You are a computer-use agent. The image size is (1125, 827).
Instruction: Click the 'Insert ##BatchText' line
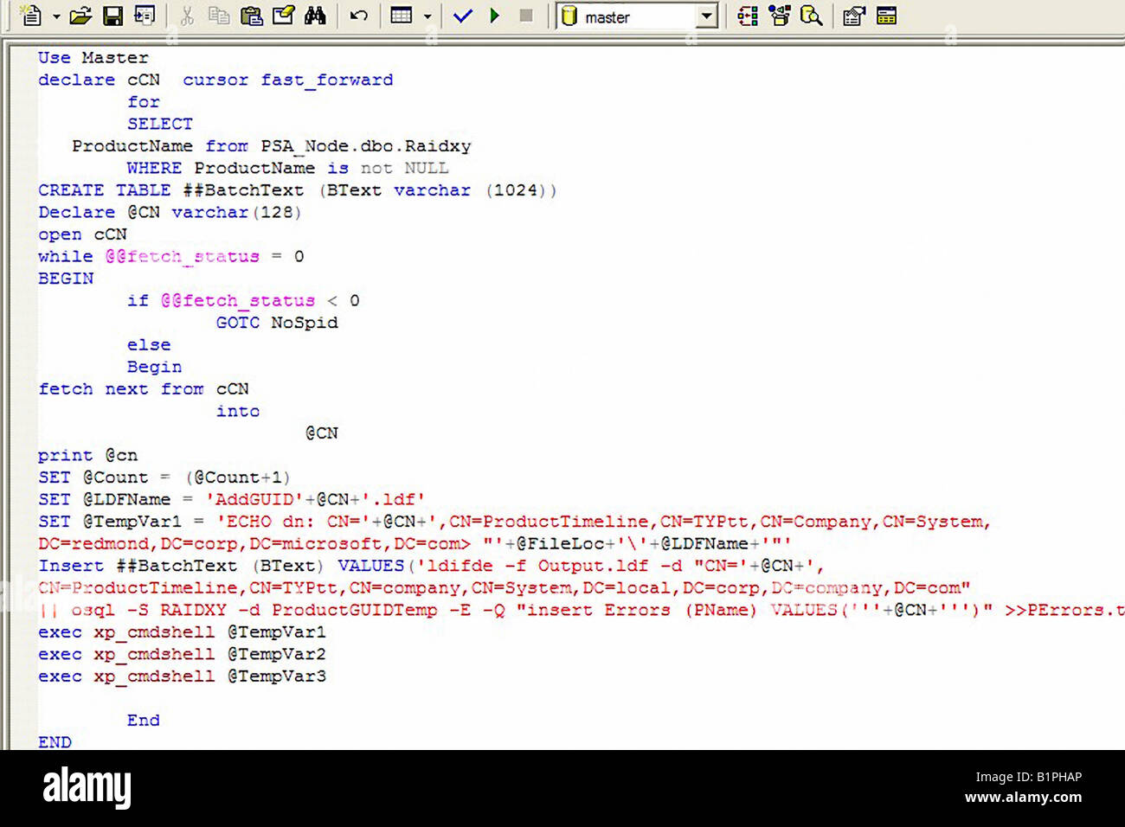(x=431, y=566)
